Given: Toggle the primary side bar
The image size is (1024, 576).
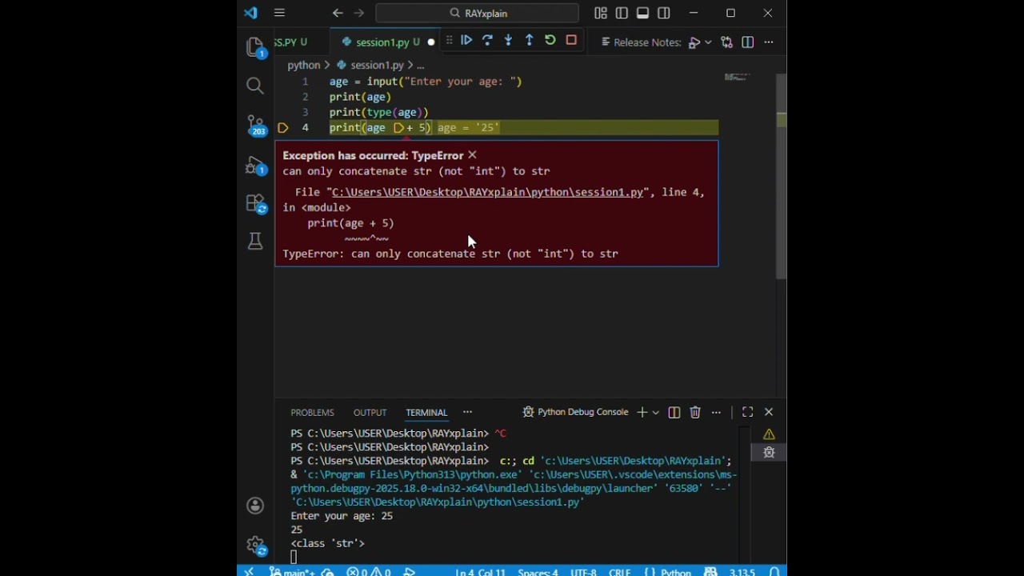Looking at the screenshot, I should click(622, 13).
